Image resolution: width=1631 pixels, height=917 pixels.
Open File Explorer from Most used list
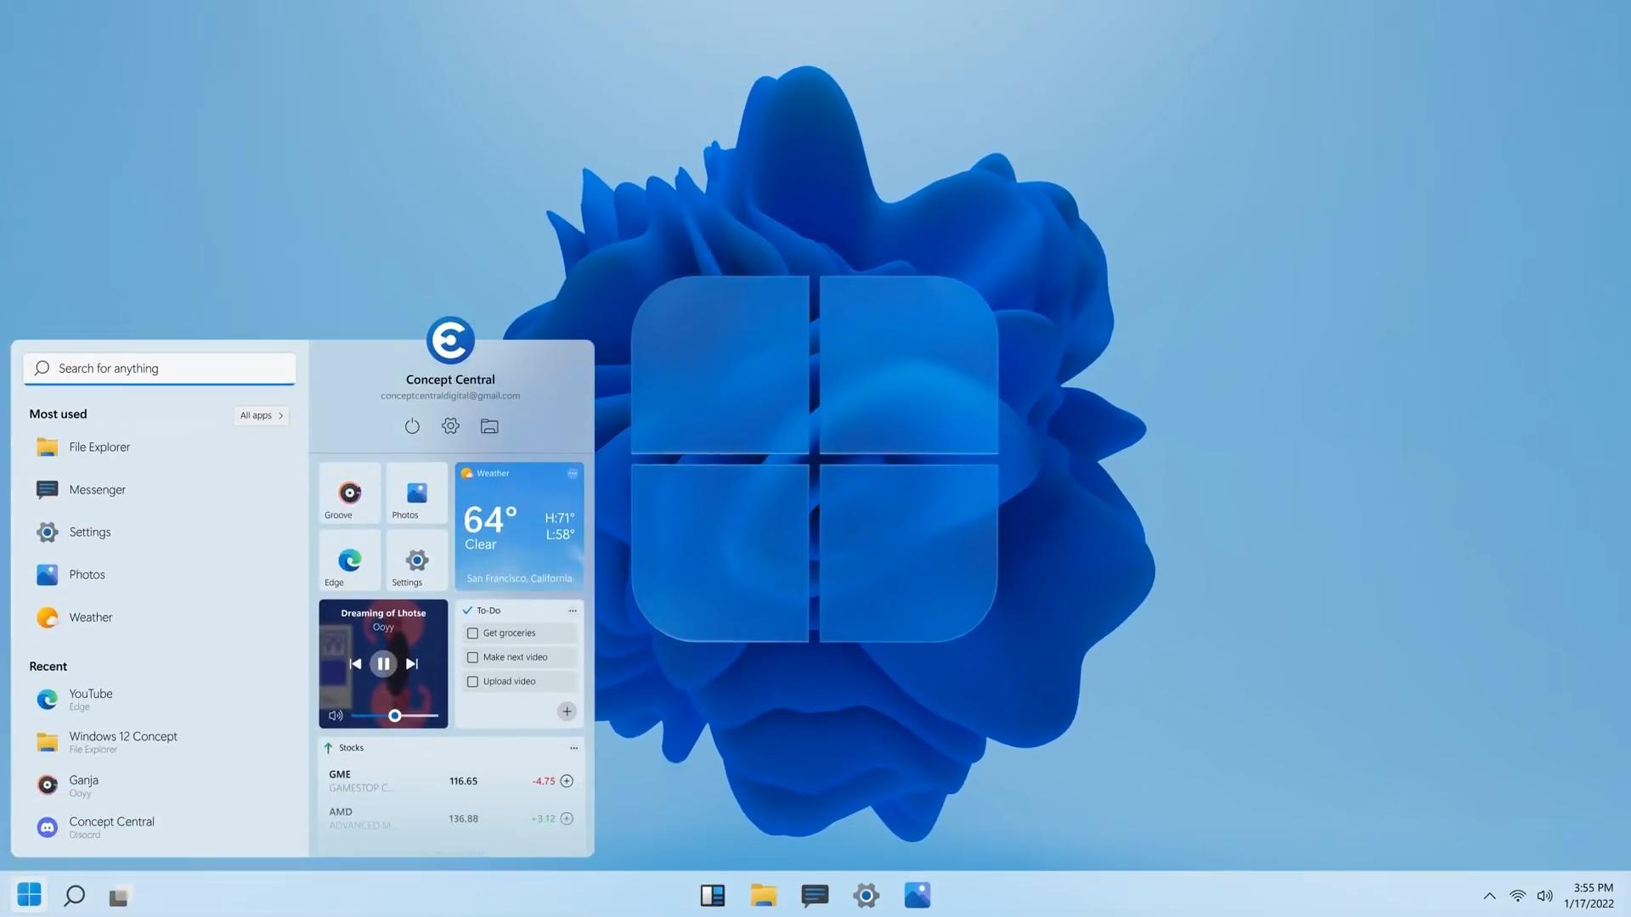99,447
